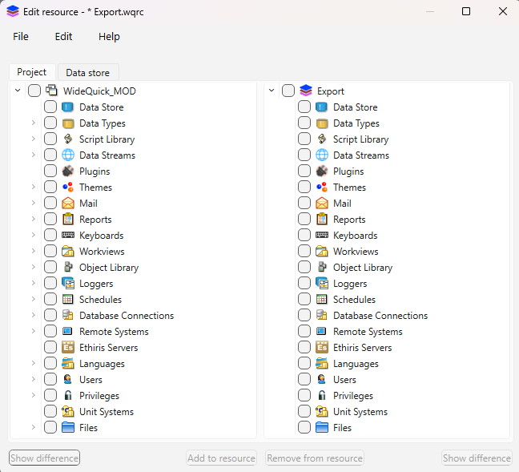
Task: Expand Files in the WideQuick_MOD tree
Action: coord(34,427)
